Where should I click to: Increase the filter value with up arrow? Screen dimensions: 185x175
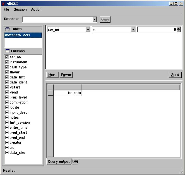[179, 28]
